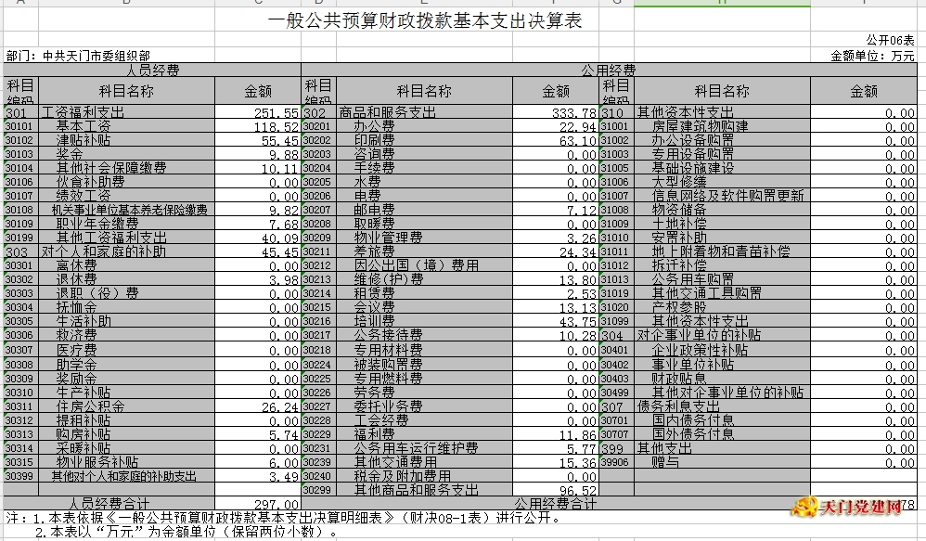Image resolution: width=926 pixels, height=541 pixels.
Task: Select the 咨询费 cell
Action: tap(425, 153)
